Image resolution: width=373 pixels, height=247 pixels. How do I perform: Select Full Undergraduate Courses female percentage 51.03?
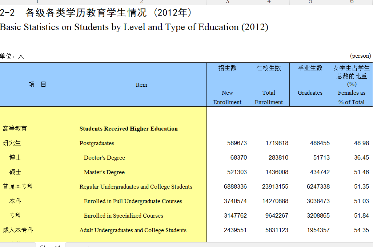pos(362,201)
